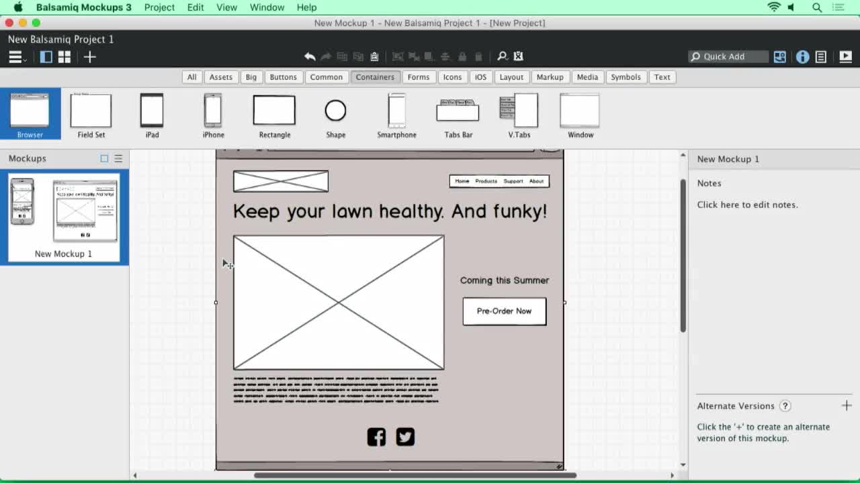This screenshot has width=860, height=483.
Task: Expand Alternate Versions with the plus control
Action: [847, 405]
